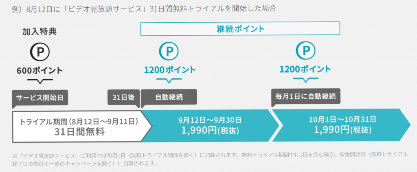Click the example heading text starting 例）8月12日
417x172 pixels.
click(144, 9)
